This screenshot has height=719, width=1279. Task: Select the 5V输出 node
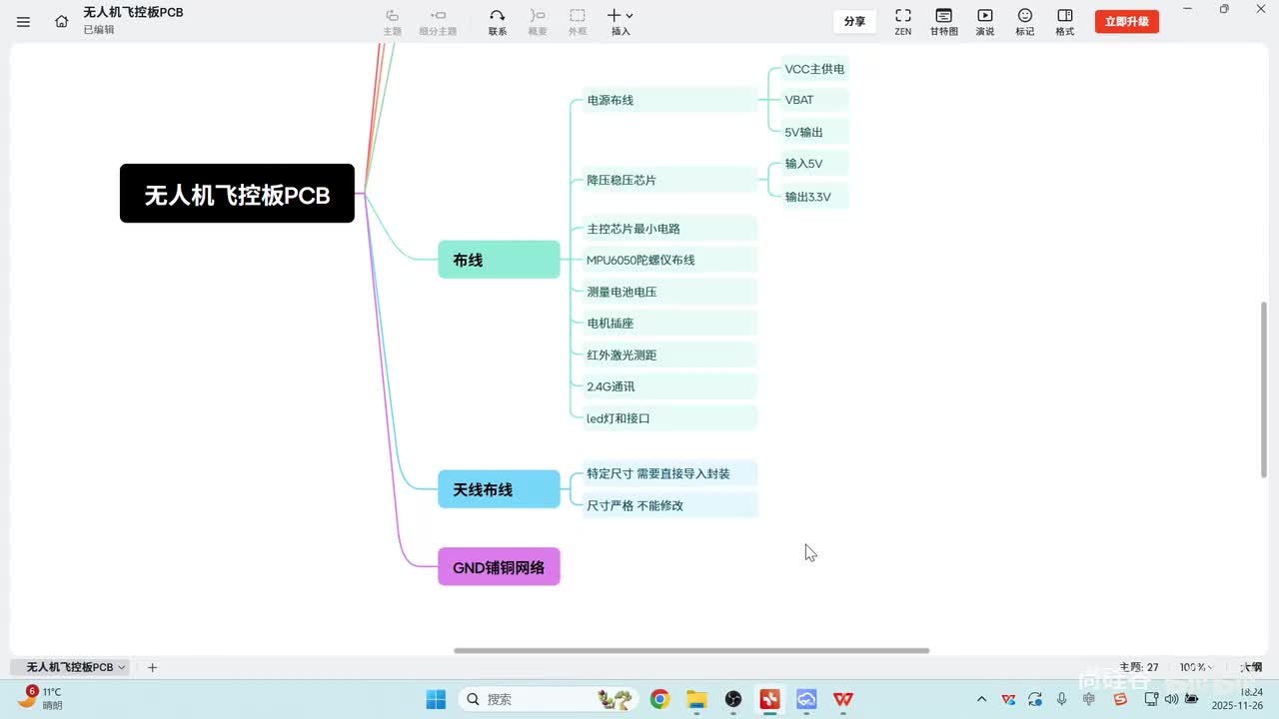click(x=814, y=132)
